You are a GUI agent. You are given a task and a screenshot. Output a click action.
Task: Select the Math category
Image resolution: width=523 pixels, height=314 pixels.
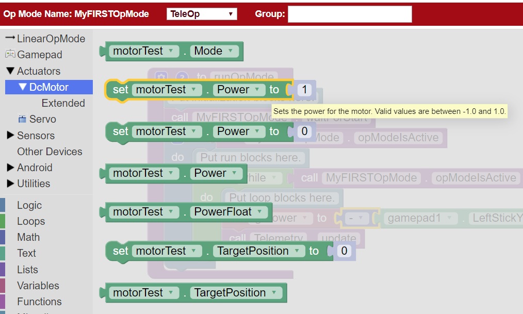[28, 237]
